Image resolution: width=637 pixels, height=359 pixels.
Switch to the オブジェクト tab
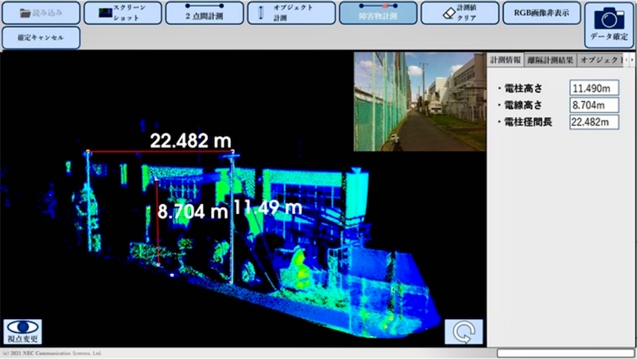[x=600, y=60]
